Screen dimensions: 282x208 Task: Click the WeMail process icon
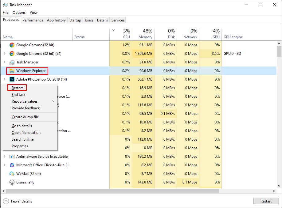(12, 174)
